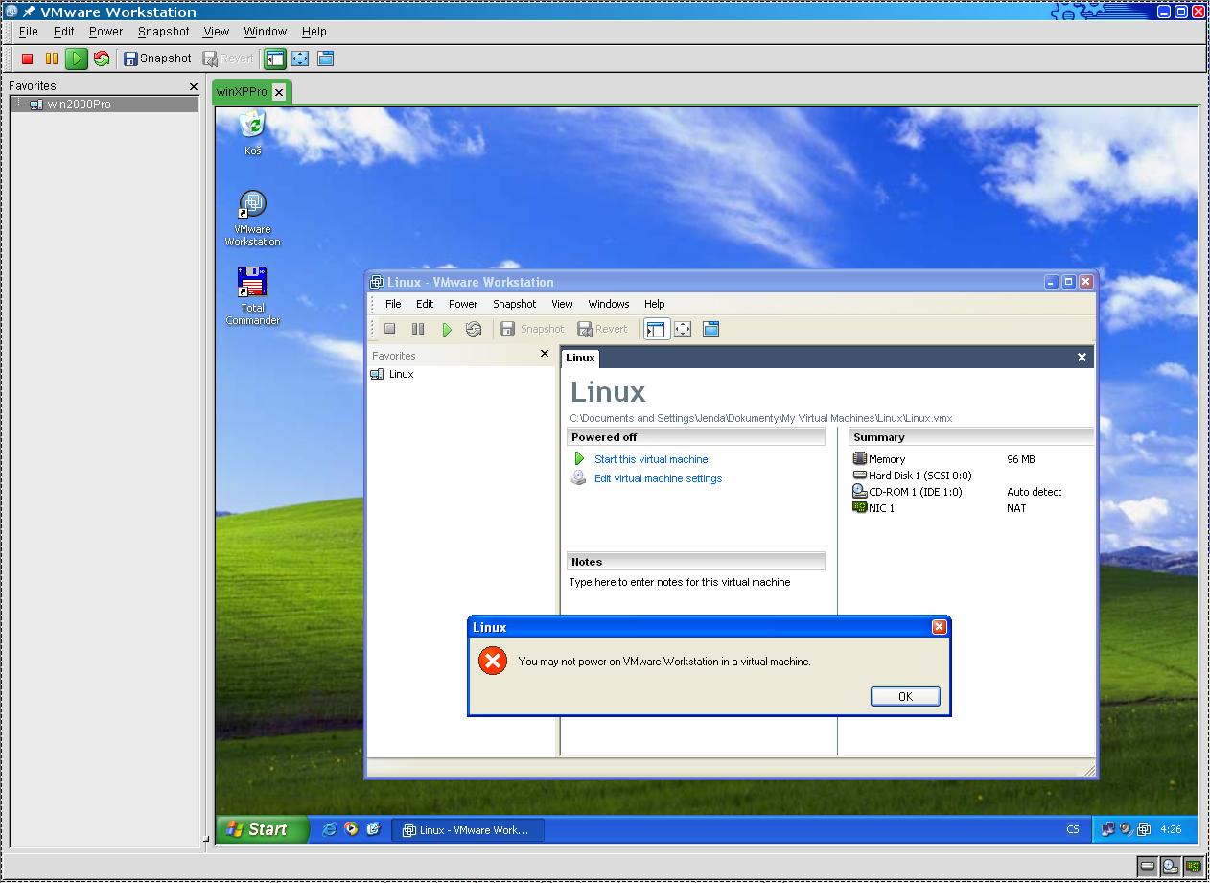Open Edit virtual machine settings link

coord(658,478)
